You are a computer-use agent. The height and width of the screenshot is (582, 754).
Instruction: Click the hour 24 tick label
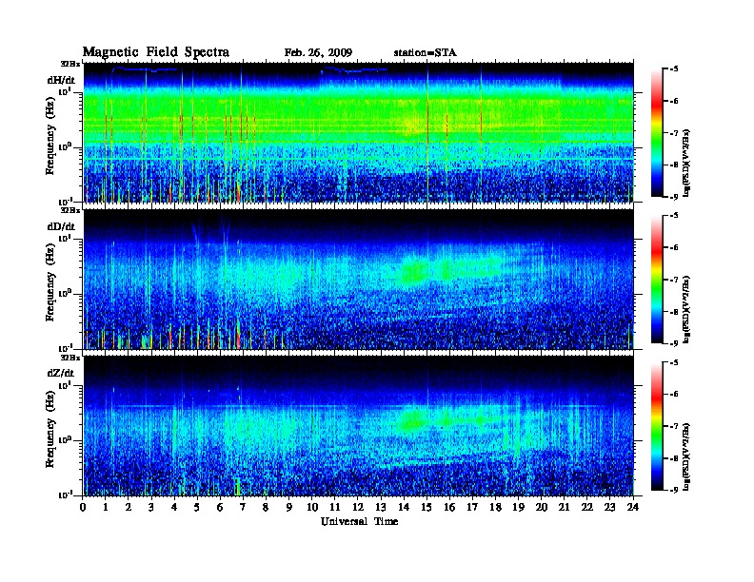click(x=633, y=507)
